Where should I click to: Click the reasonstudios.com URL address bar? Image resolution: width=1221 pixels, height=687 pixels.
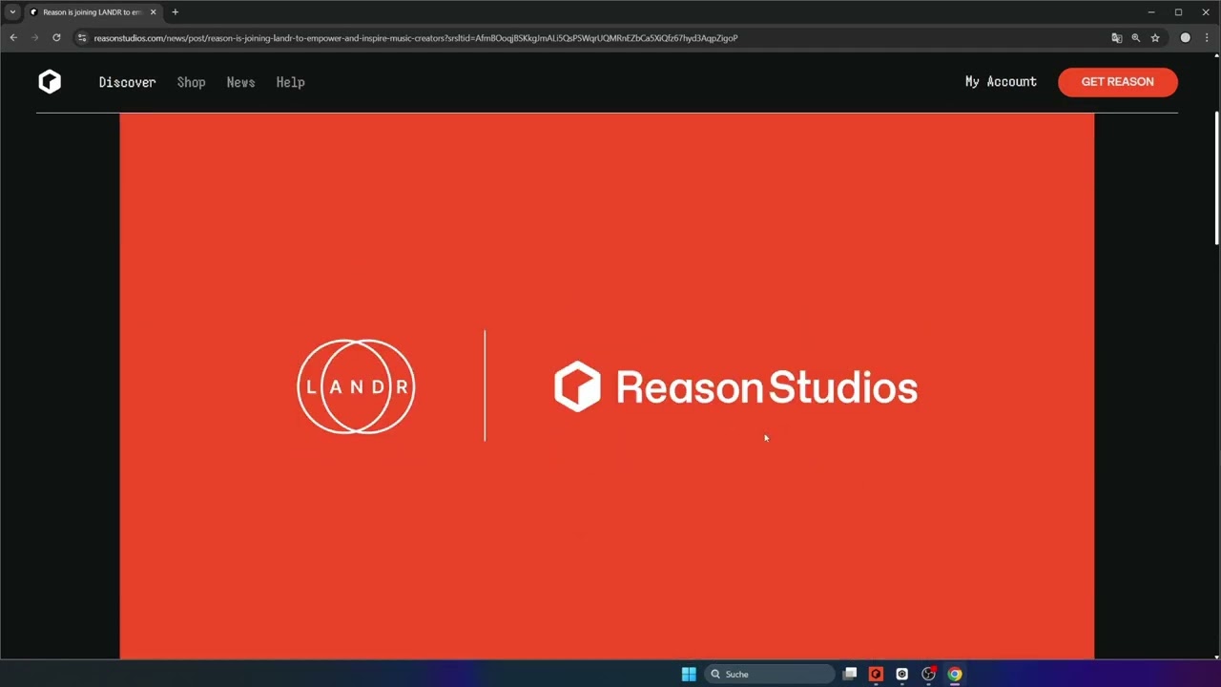coord(415,38)
